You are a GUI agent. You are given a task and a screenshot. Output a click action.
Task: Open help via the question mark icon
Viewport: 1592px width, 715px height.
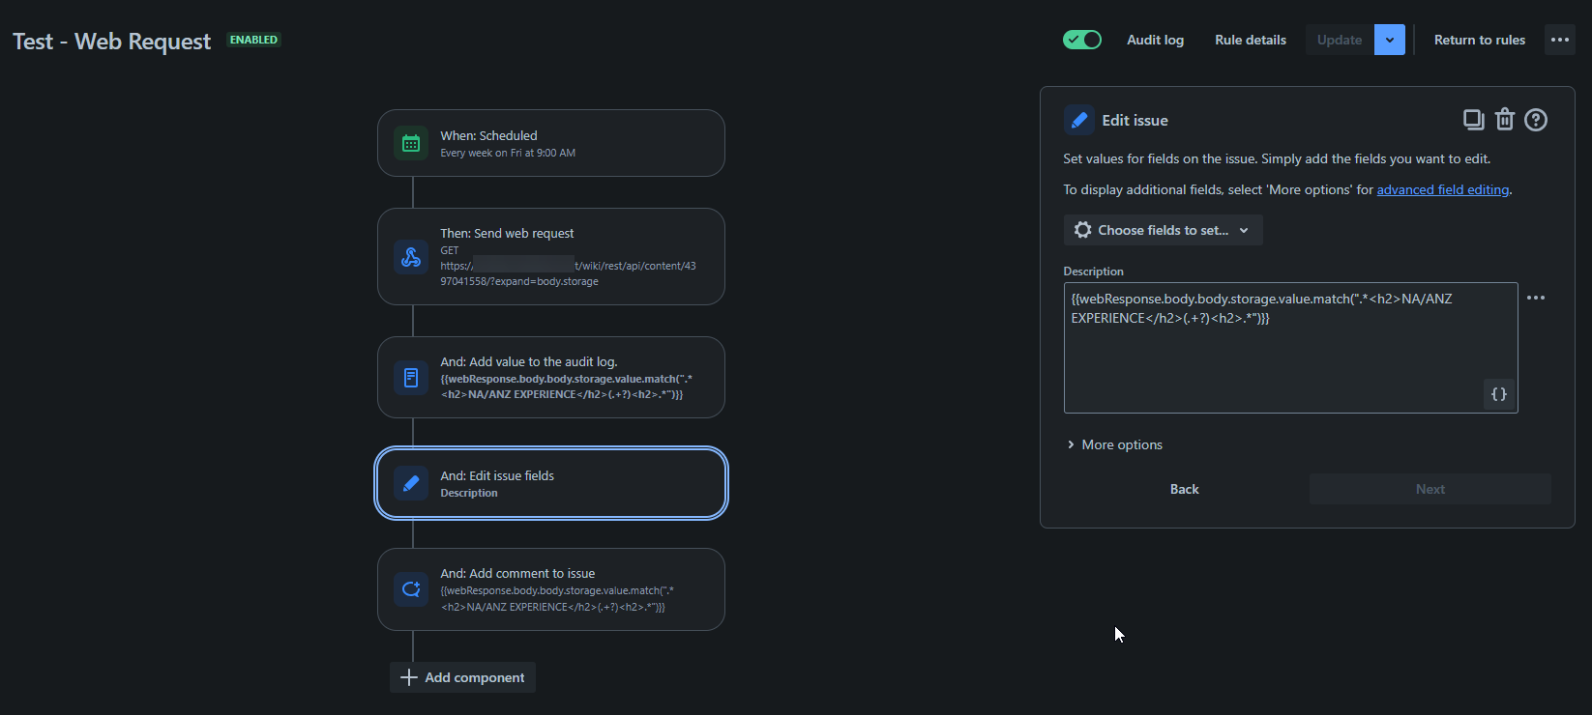pyautogui.click(x=1535, y=119)
